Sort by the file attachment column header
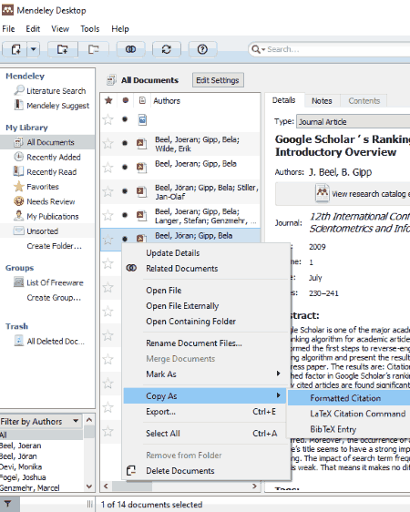The height and width of the screenshot is (512, 410). (142, 100)
